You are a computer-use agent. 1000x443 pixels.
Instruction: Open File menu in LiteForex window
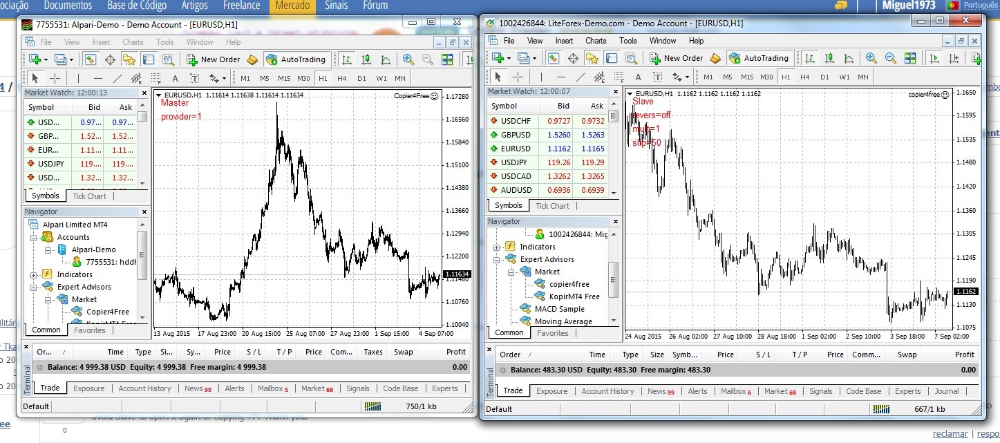coord(509,41)
